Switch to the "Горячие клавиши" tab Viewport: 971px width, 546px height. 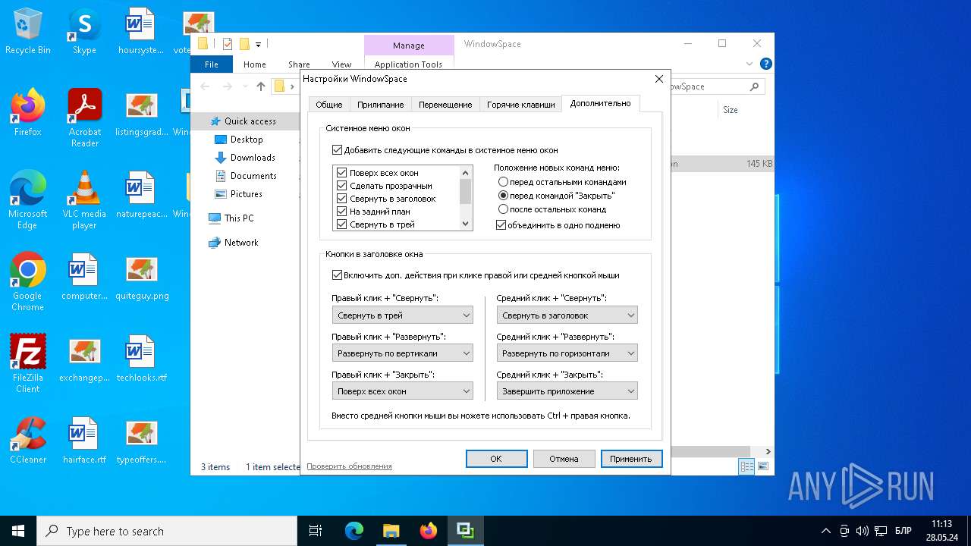[520, 105]
